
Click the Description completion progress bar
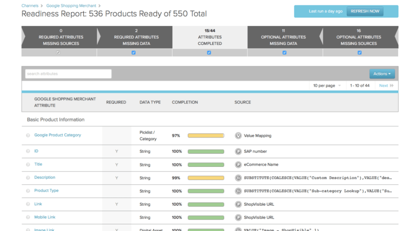click(x=205, y=178)
